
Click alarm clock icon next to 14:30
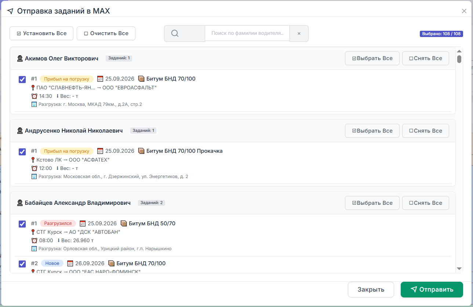click(34, 96)
